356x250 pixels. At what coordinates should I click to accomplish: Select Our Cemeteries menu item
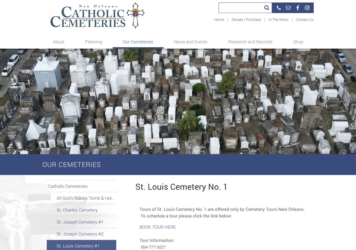point(138,42)
